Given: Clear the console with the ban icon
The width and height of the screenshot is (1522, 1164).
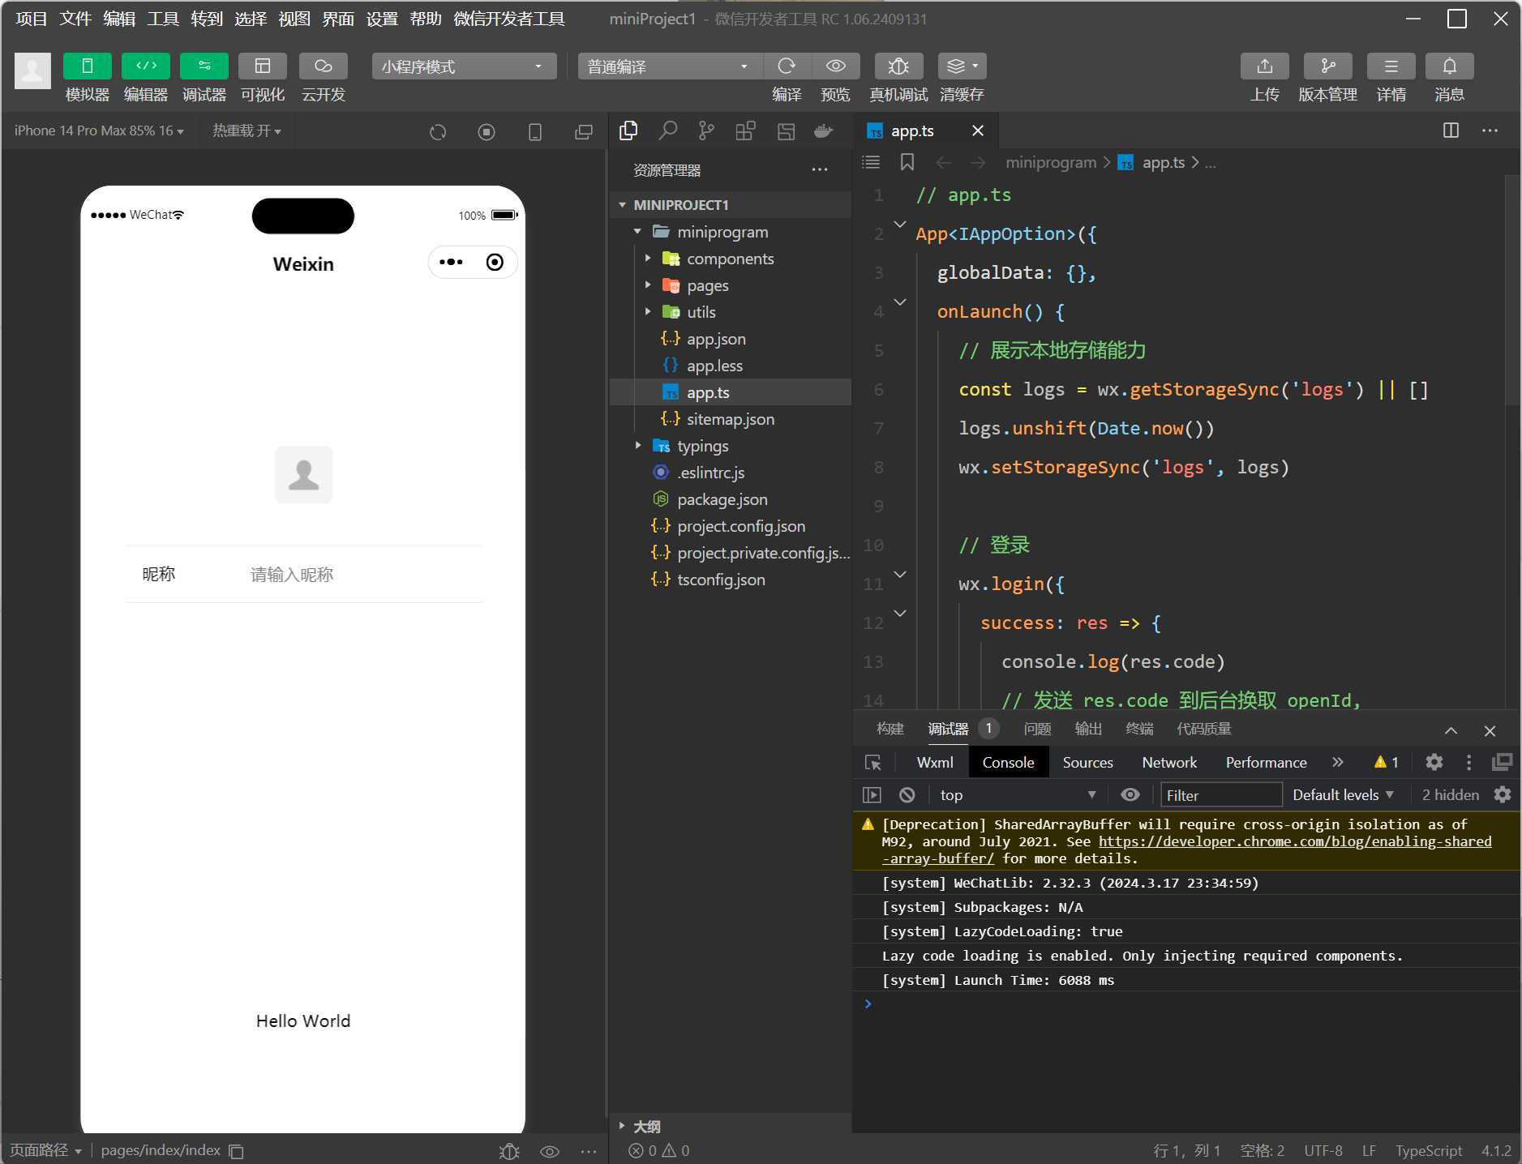Looking at the screenshot, I should point(907,795).
